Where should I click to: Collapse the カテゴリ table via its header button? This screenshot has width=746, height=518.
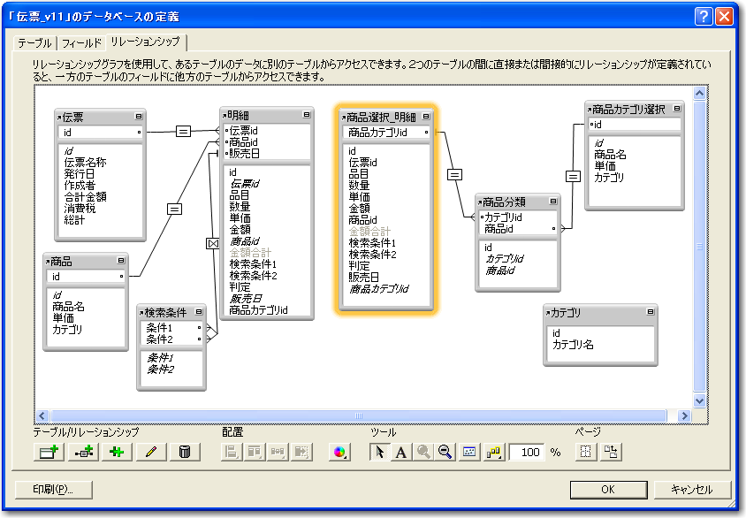click(x=651, y=312)
